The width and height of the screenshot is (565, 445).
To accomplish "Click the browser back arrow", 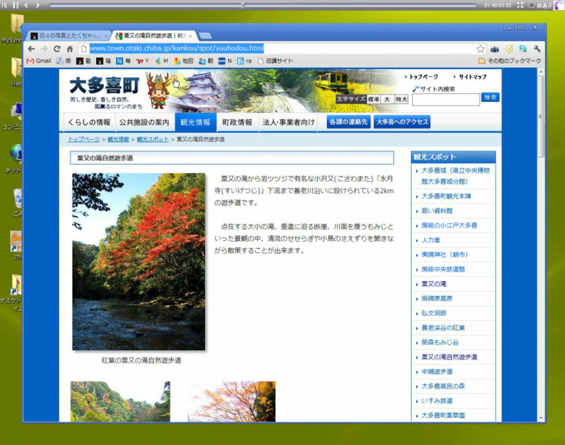I will click(x=31, y=49).
